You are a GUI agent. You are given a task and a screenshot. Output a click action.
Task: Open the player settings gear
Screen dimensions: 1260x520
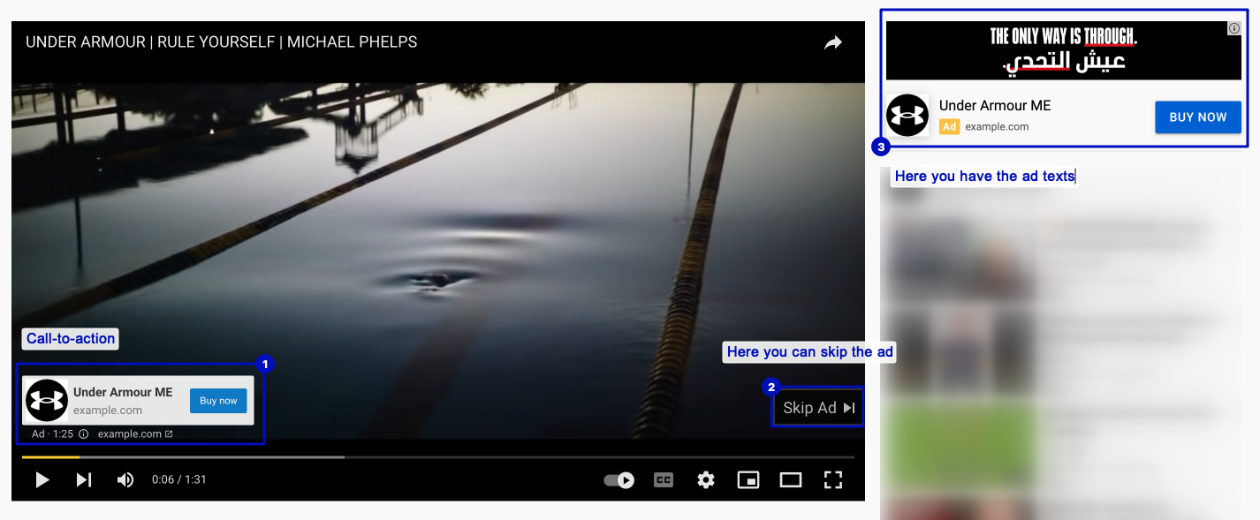click(705, 480)
